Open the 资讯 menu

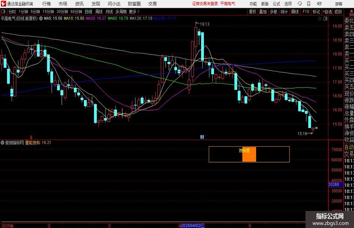click(79, 4)
